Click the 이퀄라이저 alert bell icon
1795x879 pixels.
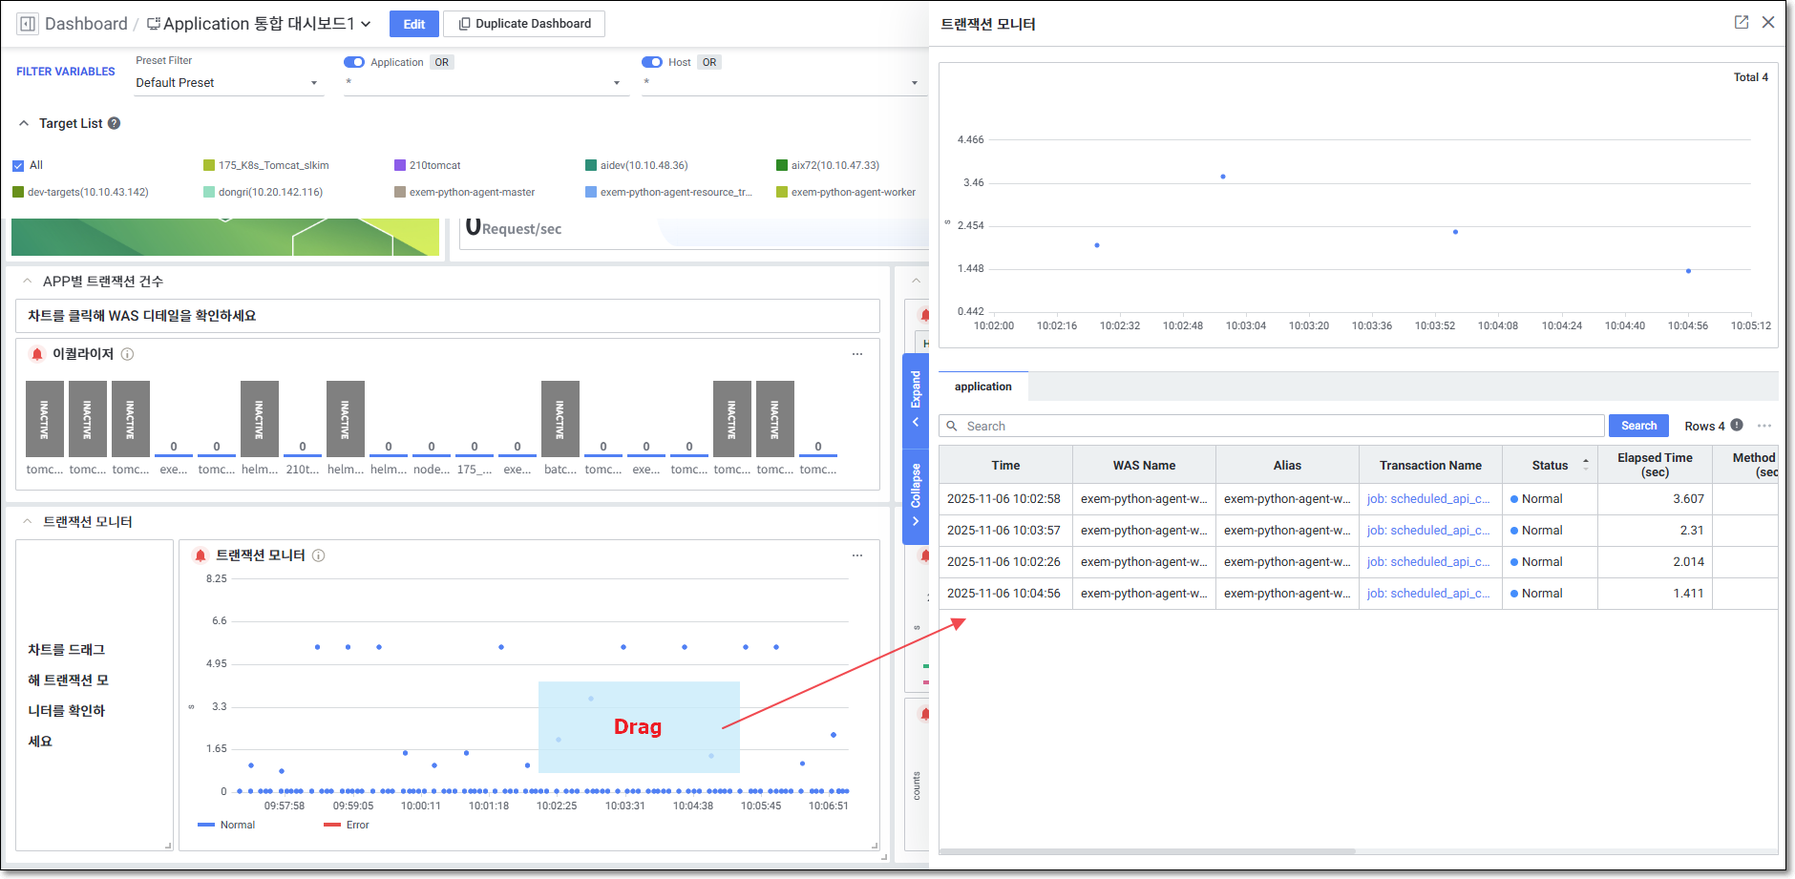[x=37, y=354]
